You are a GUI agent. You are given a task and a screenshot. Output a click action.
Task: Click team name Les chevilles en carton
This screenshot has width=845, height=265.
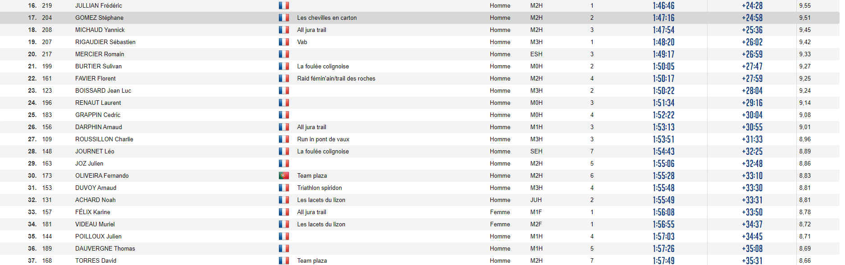point(327,18)
